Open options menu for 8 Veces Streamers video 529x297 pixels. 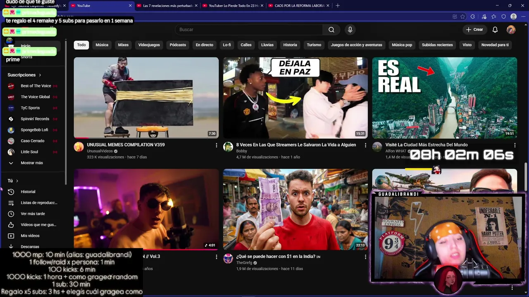click(365, 145)
